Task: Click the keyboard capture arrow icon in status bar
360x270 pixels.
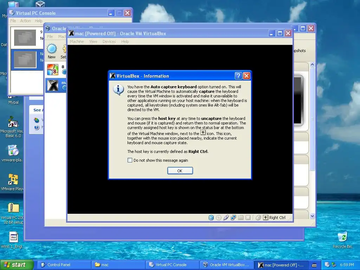Action: [265, 217]
